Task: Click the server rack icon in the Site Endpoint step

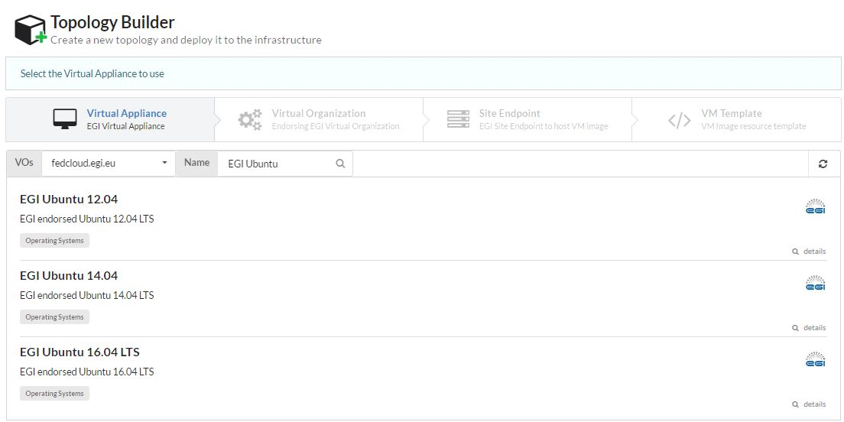Action: (x=458, y=119)
